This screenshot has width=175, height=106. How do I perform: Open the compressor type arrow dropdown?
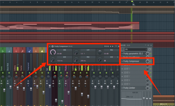[118, 57]
